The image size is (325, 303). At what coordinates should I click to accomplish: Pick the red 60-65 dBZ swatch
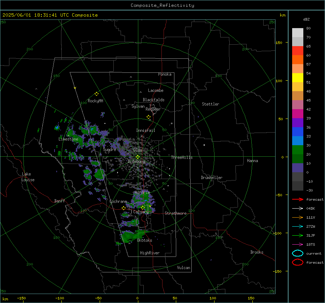(298, 51)
